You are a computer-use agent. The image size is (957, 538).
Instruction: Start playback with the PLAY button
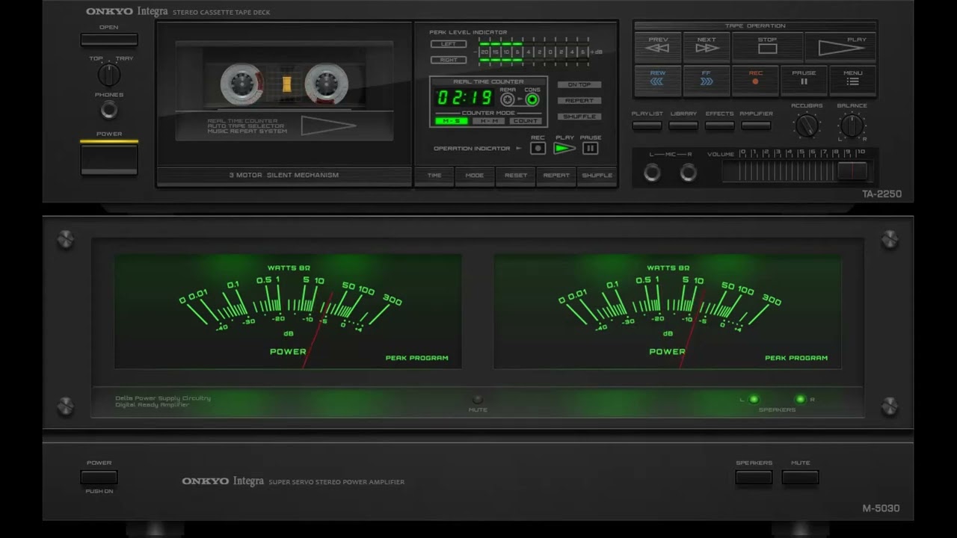(840, 47)
